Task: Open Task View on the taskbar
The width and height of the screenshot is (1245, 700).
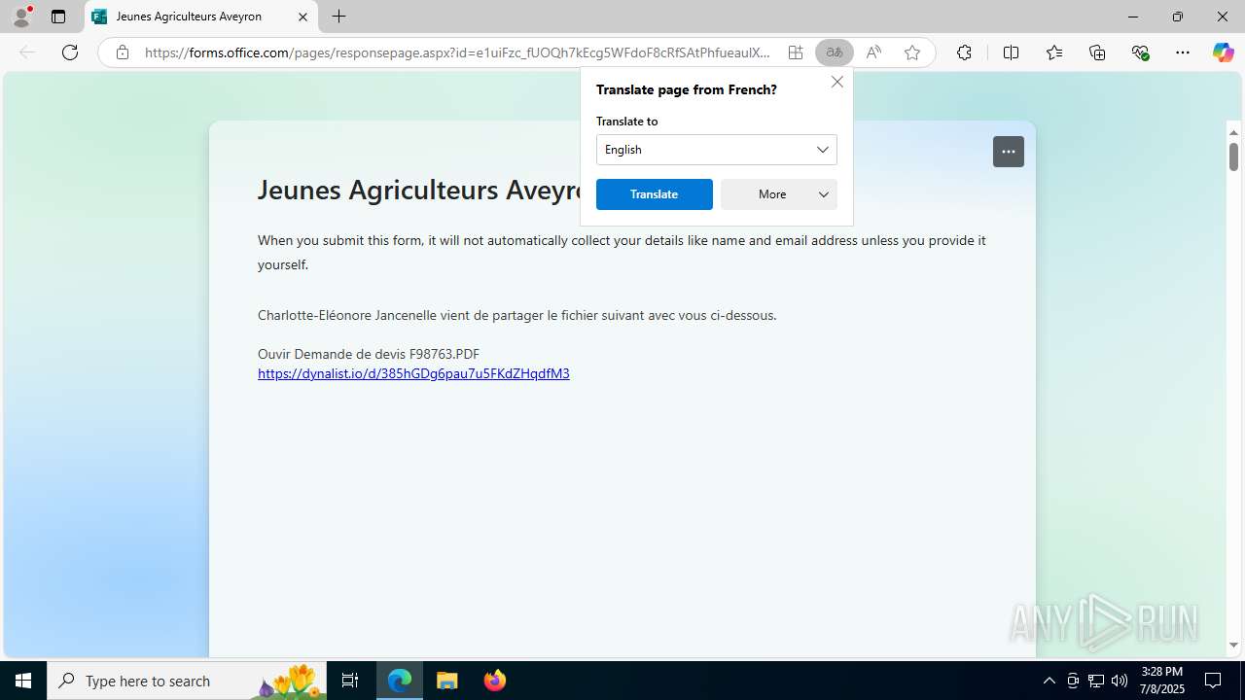Action: 350,681
